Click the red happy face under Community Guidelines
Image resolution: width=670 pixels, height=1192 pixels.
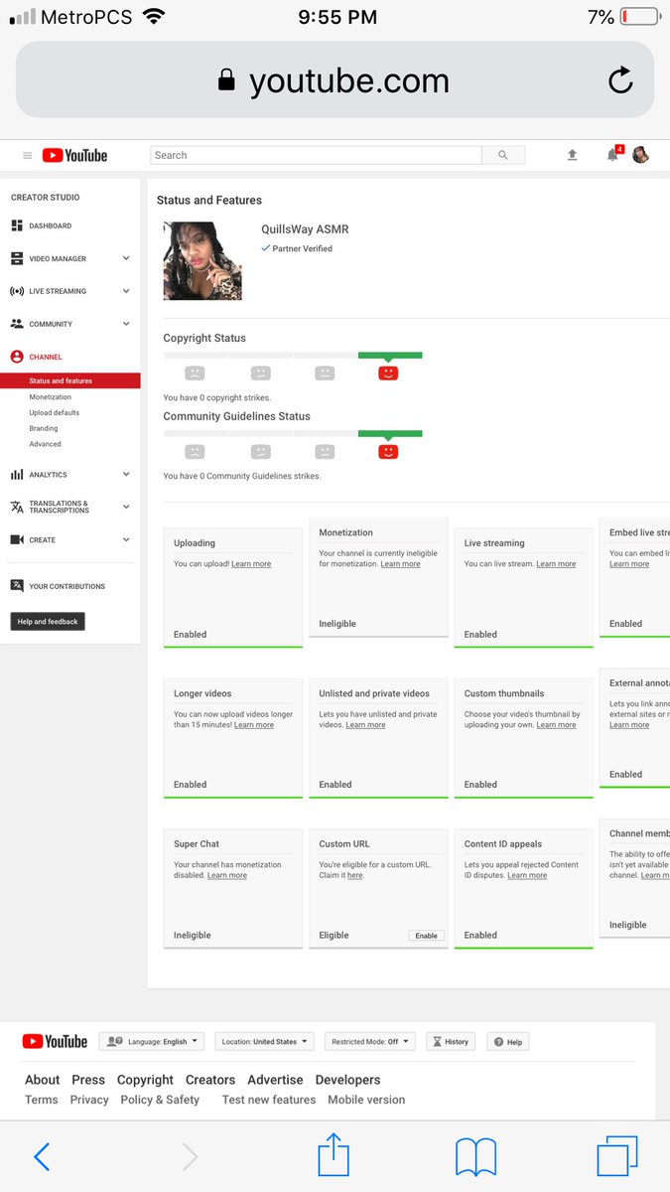[388, 451]
